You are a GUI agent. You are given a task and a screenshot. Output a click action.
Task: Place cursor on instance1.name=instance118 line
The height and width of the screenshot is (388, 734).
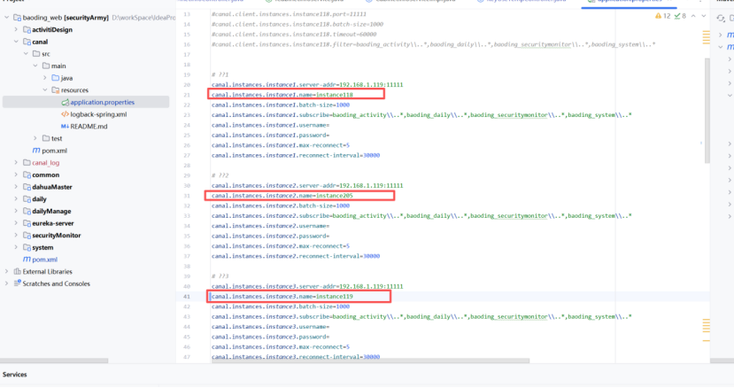tap(282, 95)
